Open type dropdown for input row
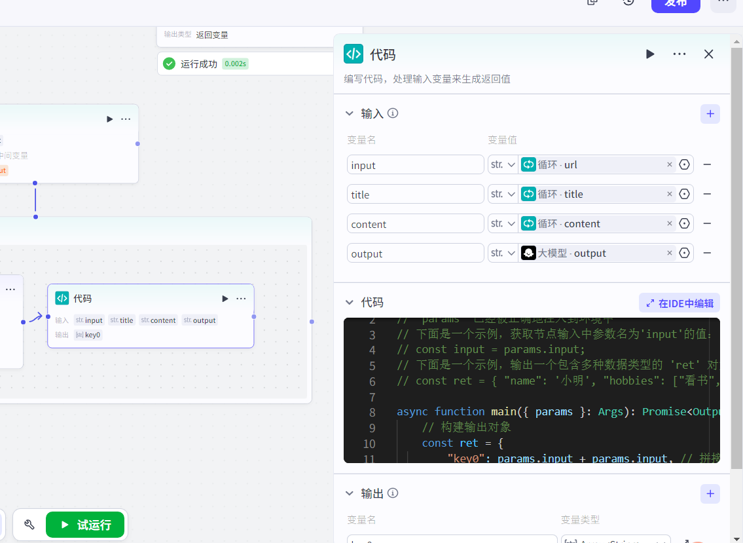This screenshot has width=743, height=543. coord(503,164)
